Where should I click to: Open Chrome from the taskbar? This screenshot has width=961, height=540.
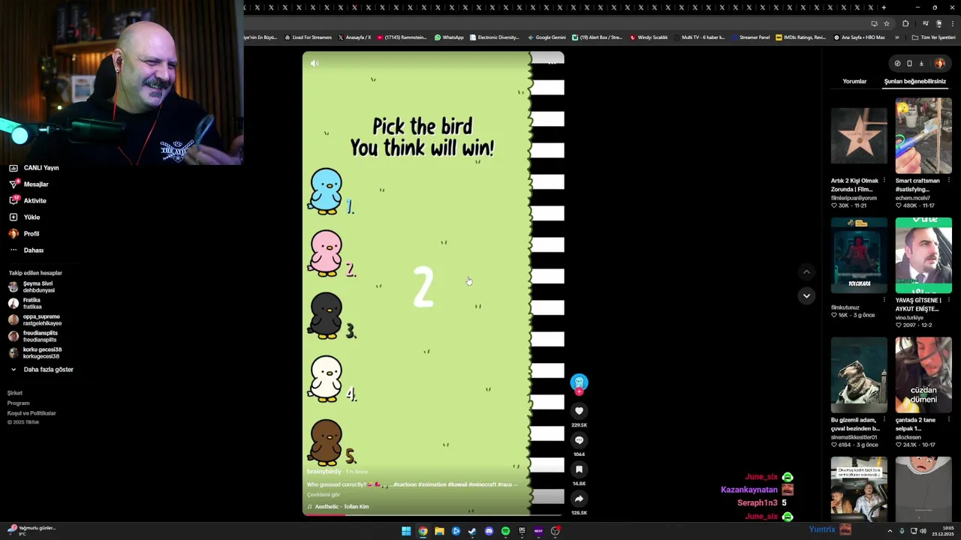click(x=423, y=531)
